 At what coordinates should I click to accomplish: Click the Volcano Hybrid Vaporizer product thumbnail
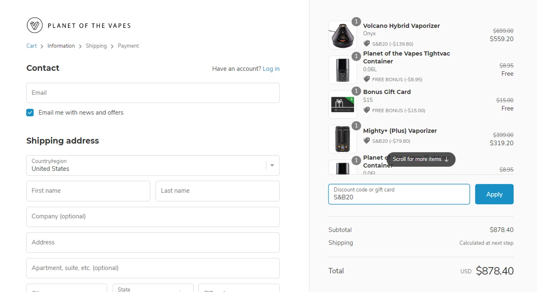point(343,35)
